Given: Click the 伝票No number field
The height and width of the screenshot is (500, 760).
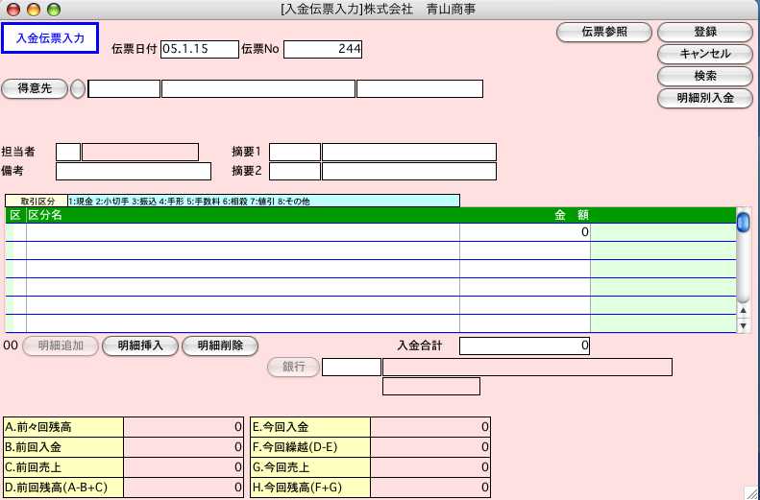Looking at the screenshot, I should (x=323, y=49).
